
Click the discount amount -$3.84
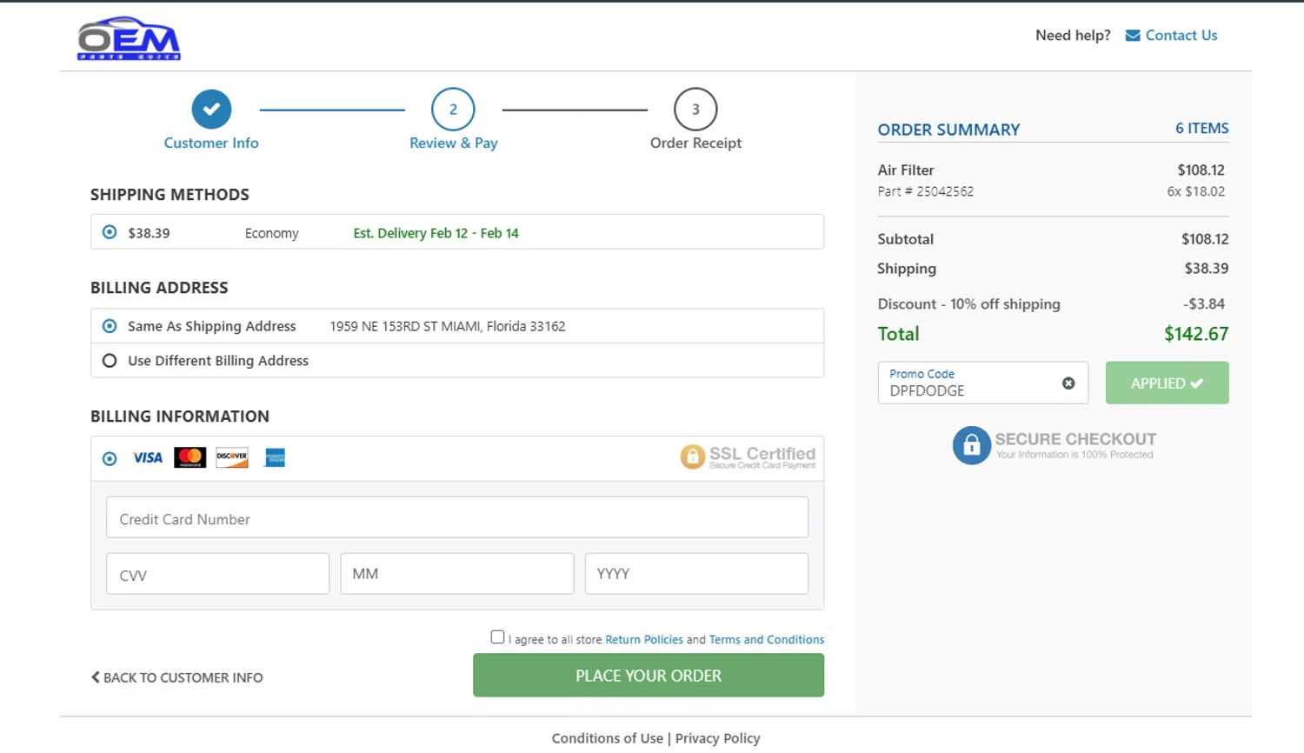coord(1204,304)
